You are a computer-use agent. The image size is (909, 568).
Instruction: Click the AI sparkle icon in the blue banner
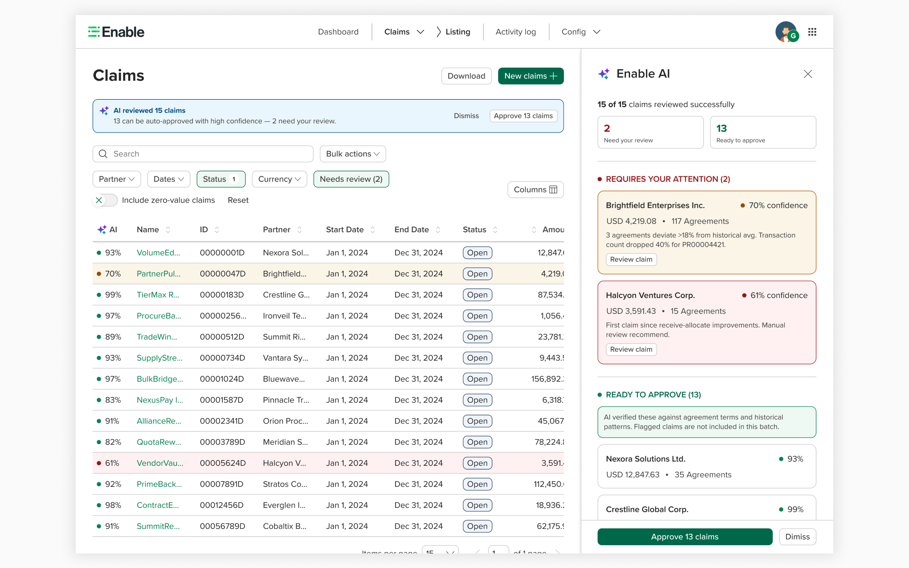tap(104, 111)
